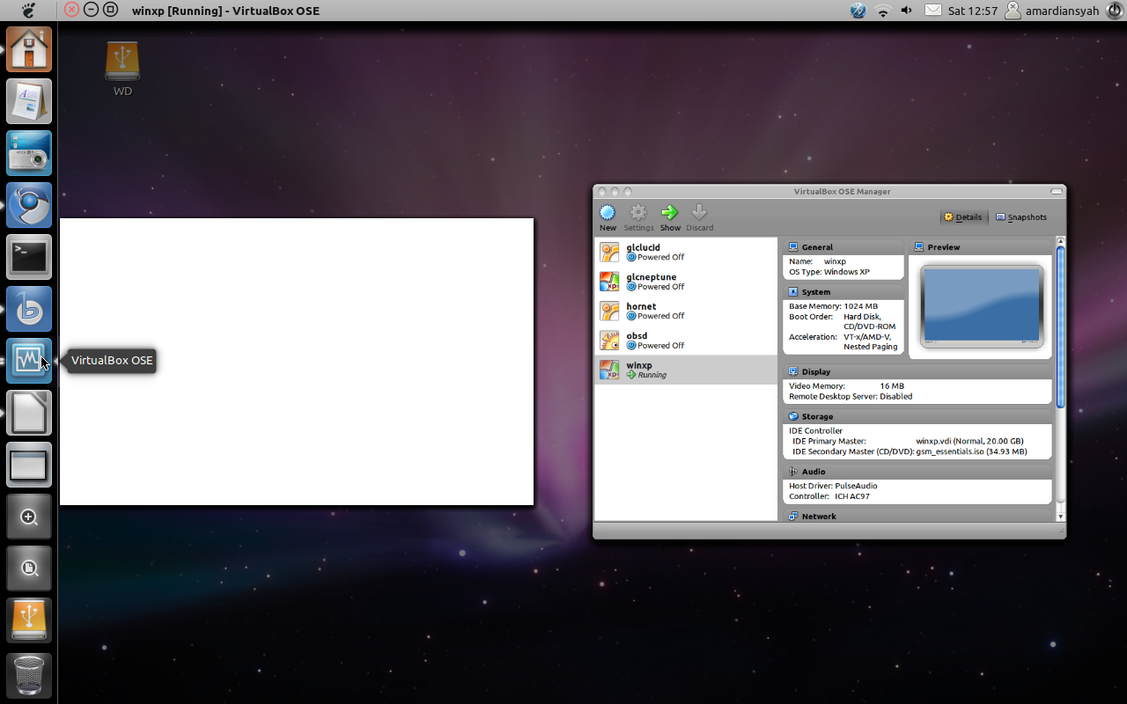Click the obsd puffer fish icon
1127x704 pixels.
pos(609,341)
